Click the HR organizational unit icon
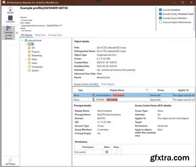Viewport: 196px width, 167px height. coord(29,48)
